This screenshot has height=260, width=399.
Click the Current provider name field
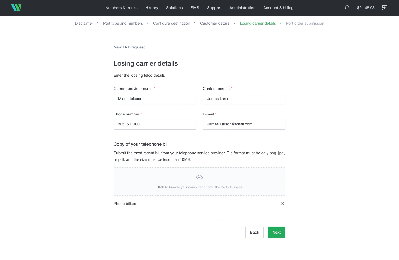[155, 99]
